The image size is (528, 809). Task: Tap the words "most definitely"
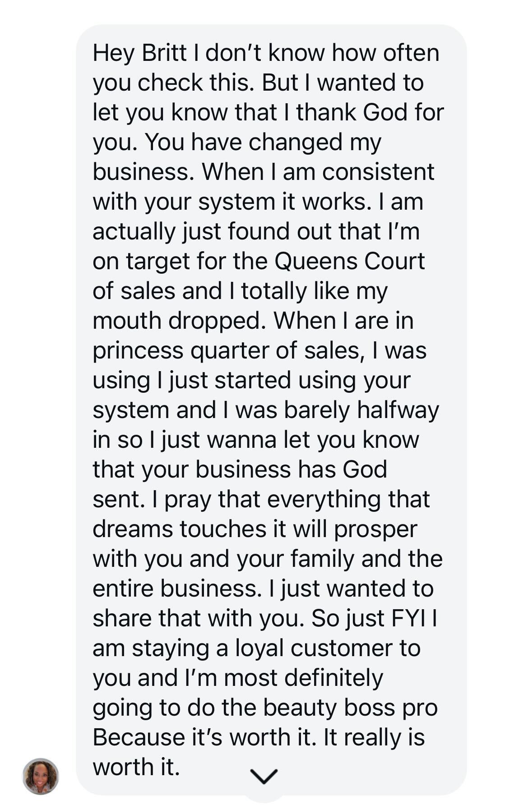pyautogui.click(x=303, y=678)
